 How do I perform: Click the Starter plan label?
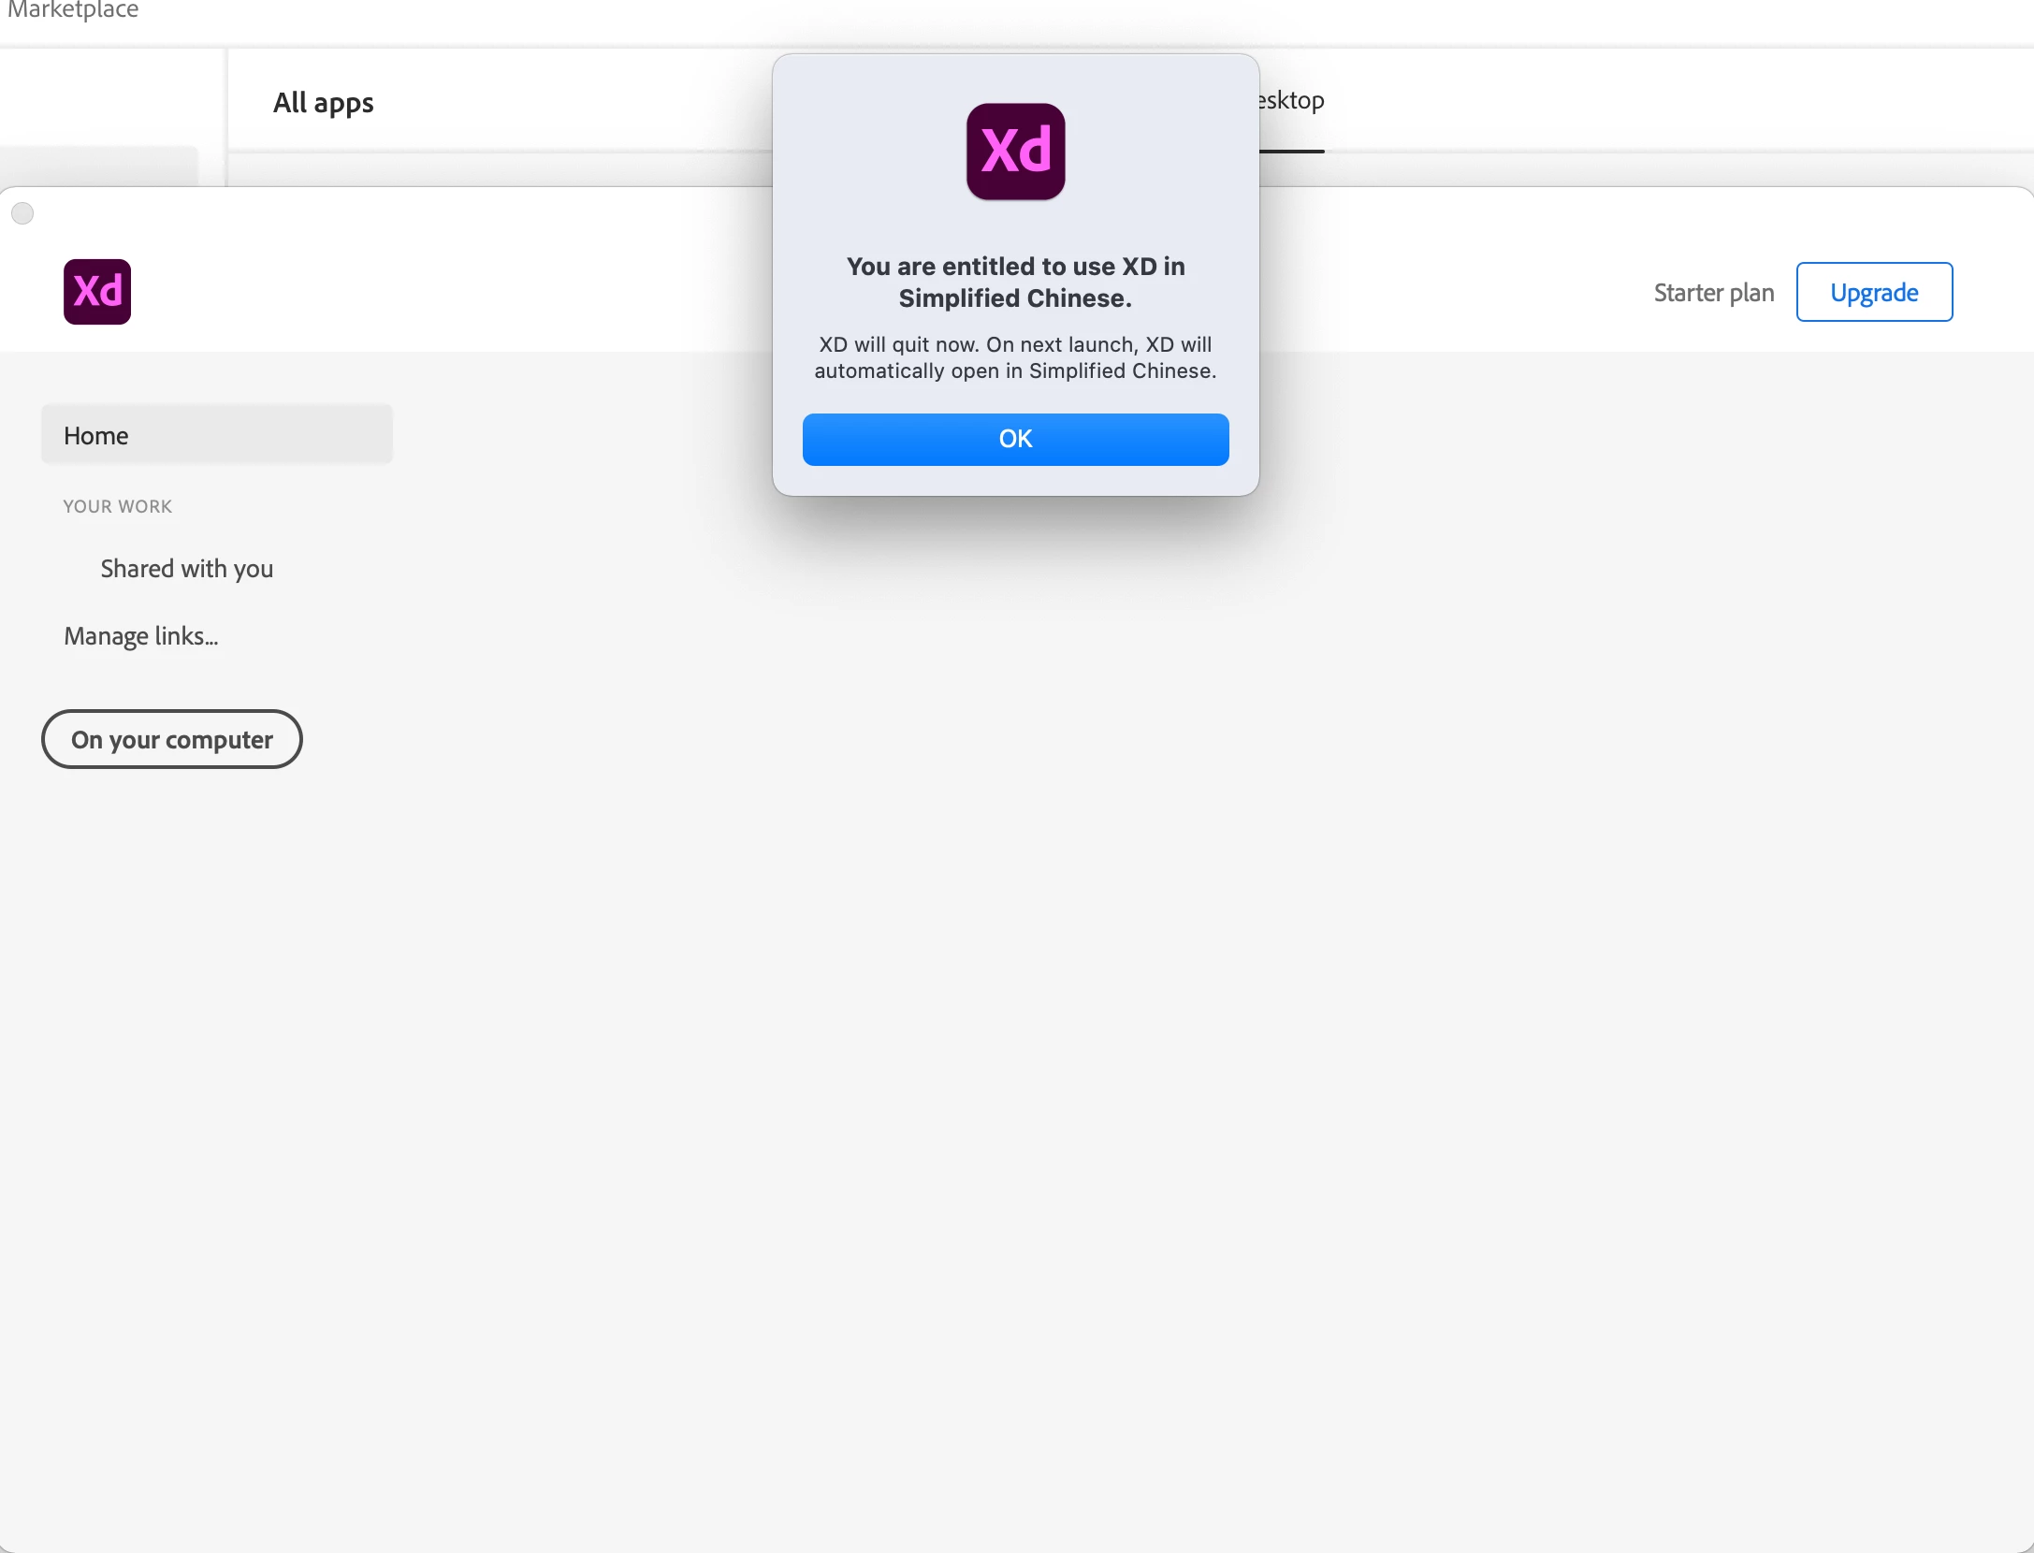click(x=1712, y=293)
